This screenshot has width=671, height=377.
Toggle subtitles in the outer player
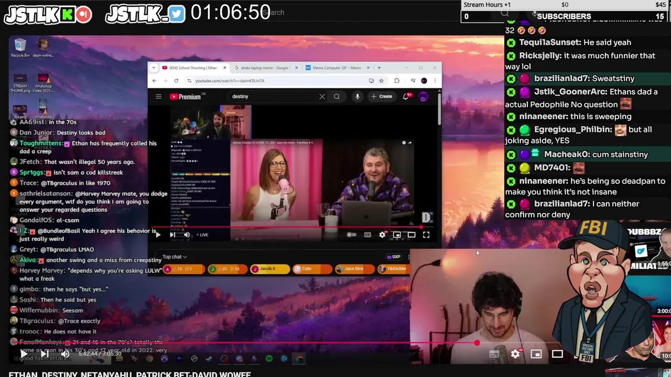coord(494,354)
